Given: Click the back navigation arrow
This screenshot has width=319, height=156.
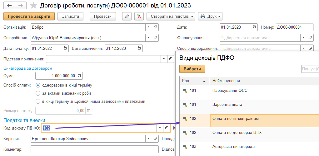Looking at the screenshot, I should click(x=9, y=6).
